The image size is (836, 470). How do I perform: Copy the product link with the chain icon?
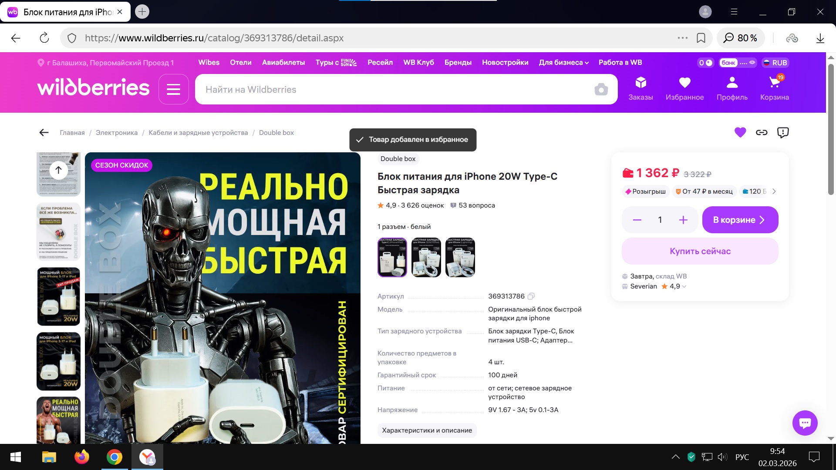point(762,132)
